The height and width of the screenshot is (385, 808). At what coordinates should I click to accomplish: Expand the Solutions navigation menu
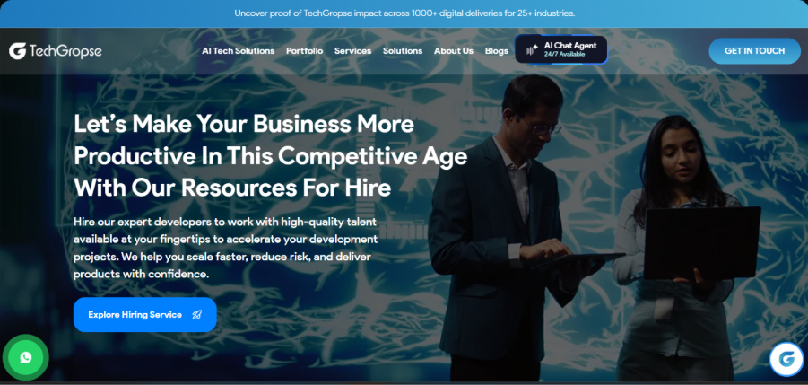tap(403, 51)
